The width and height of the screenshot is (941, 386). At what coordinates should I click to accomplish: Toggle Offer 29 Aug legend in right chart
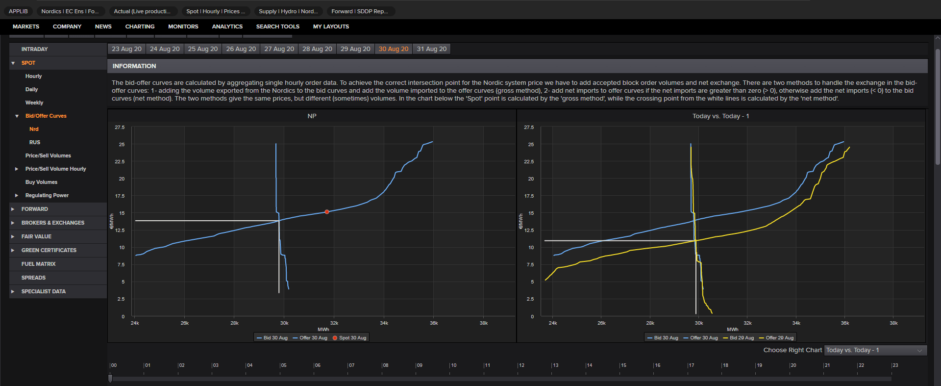[x=776, y=338]
